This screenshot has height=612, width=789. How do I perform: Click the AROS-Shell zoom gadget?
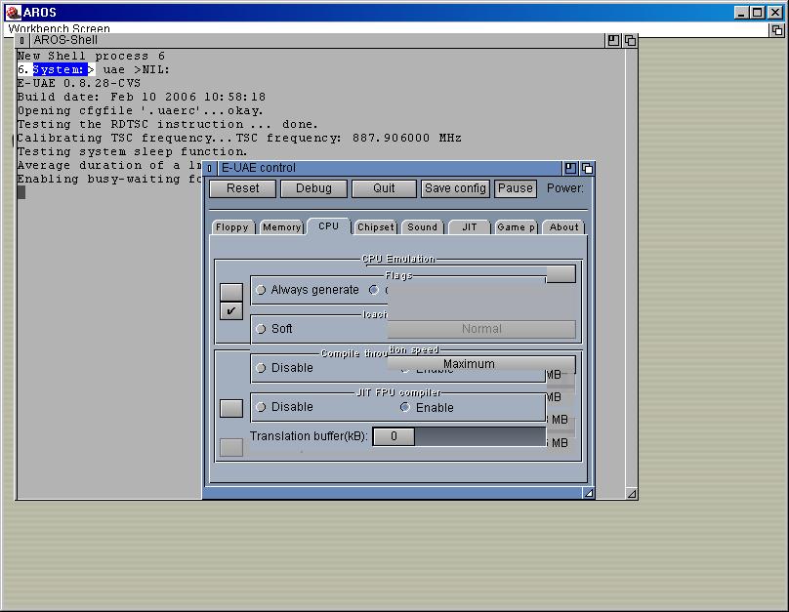(x=613, y=40)
